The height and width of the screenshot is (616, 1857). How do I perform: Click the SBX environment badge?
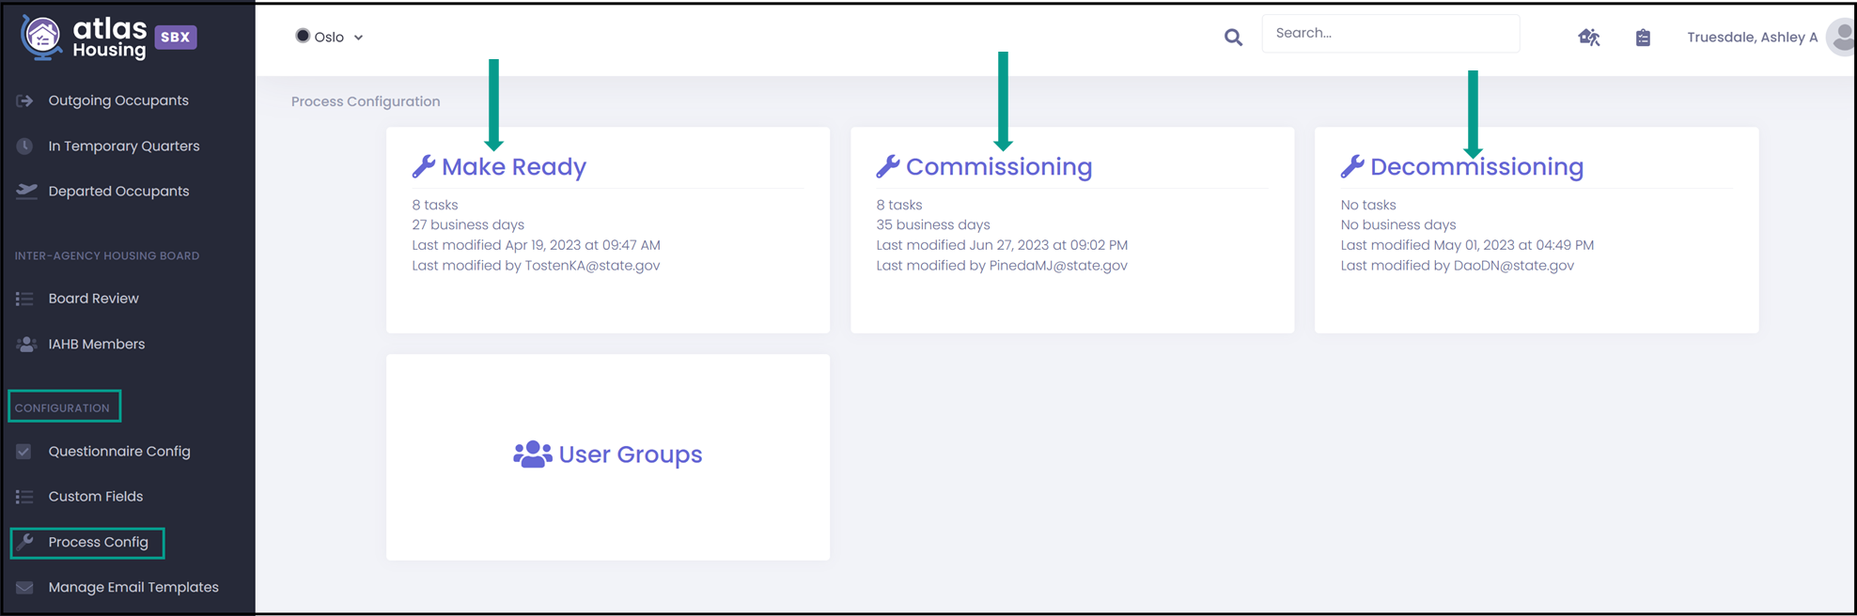click(x=176, y=37)
